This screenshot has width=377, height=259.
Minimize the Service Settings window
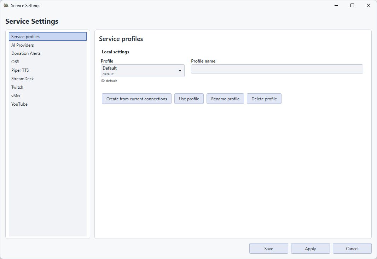[336, 5]
